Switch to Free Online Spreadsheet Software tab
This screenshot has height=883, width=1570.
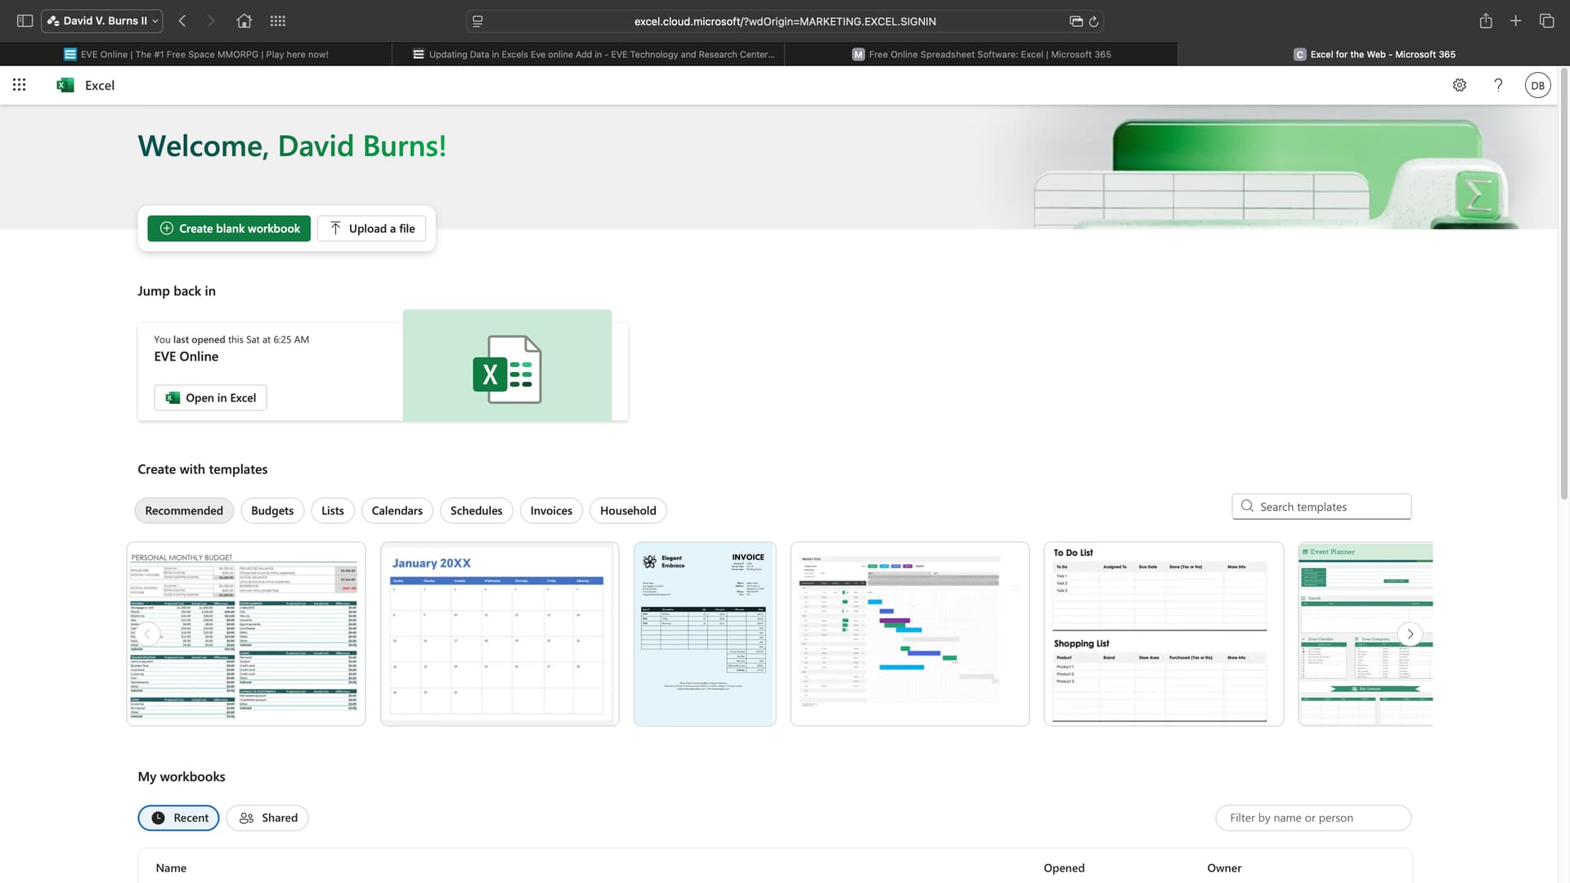click(981, 55)
